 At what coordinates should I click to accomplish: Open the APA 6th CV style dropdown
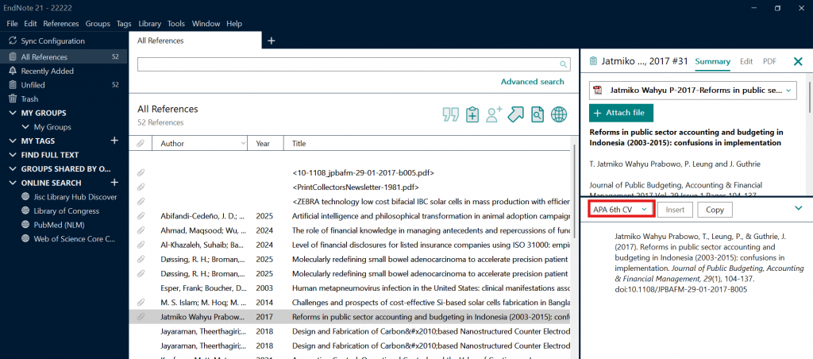(x=620, y=209)
